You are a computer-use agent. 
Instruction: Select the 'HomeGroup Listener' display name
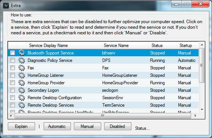46,75
